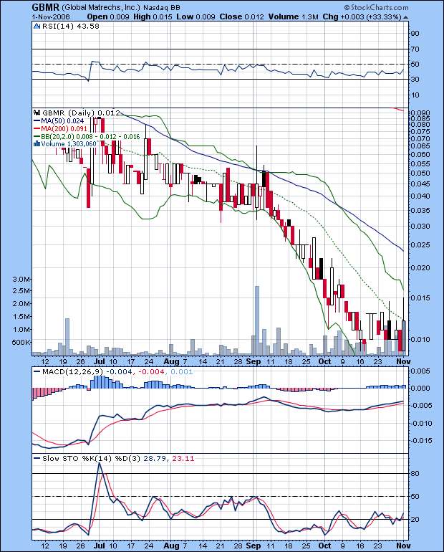Click the stochastic %K value 28.79
The width and height of the screenshot is (444, 552).
pos(155,458)
